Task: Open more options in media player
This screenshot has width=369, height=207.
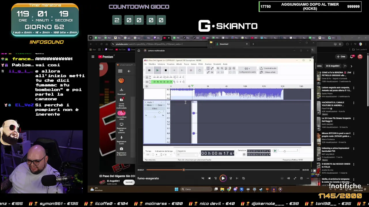Action: (308, 178)
